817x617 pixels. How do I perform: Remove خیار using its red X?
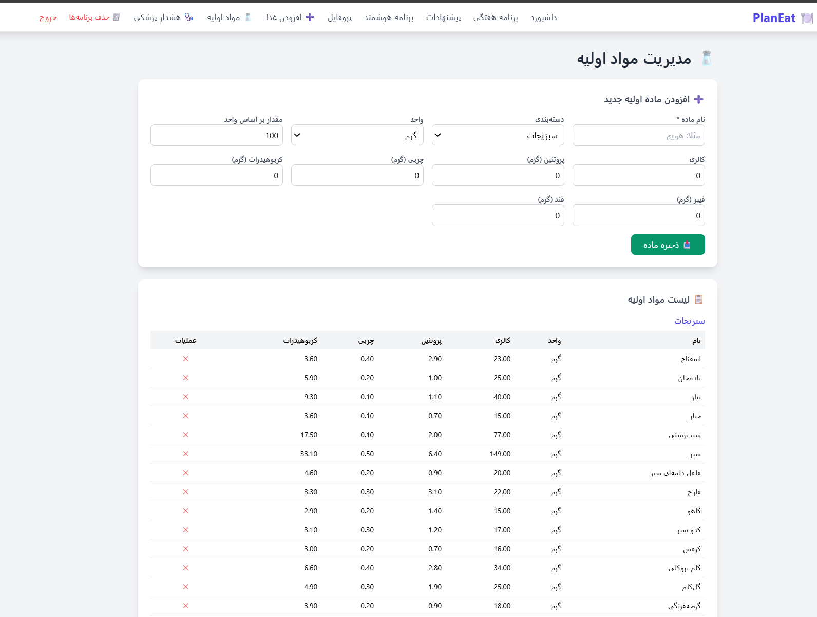tap(186, 416)
